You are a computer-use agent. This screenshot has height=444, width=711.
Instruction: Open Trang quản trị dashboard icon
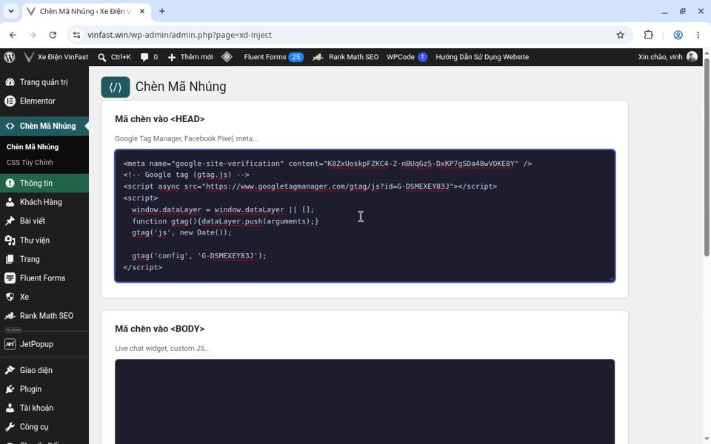(10, 82)
